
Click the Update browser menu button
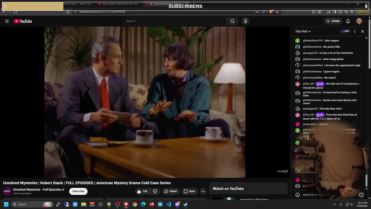pos(363,12)
